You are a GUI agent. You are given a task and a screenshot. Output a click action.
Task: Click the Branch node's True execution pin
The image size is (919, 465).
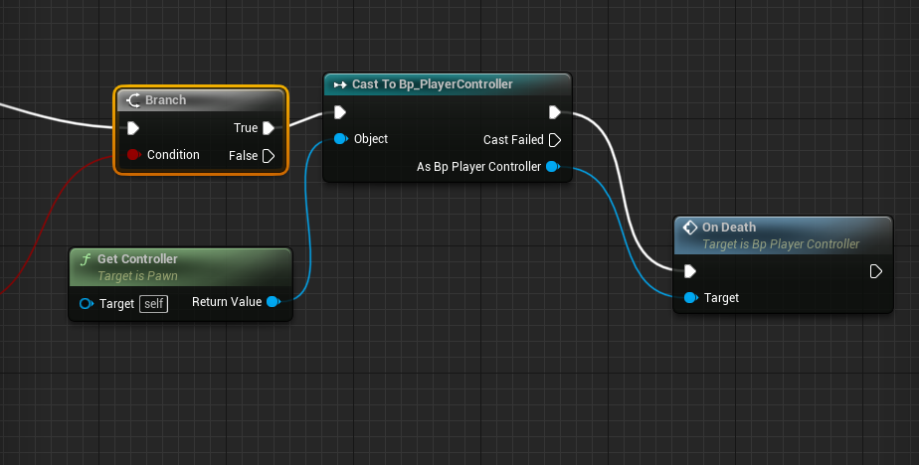pyautogui.click(x=269, y=128)
